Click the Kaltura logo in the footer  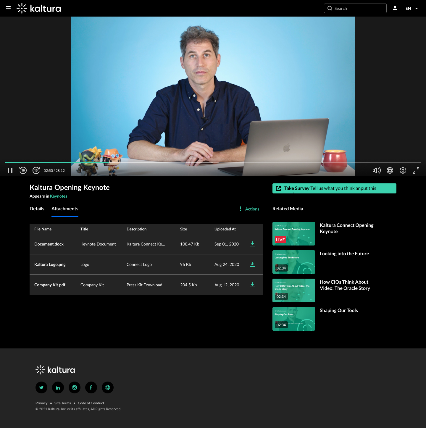point(55,370)
